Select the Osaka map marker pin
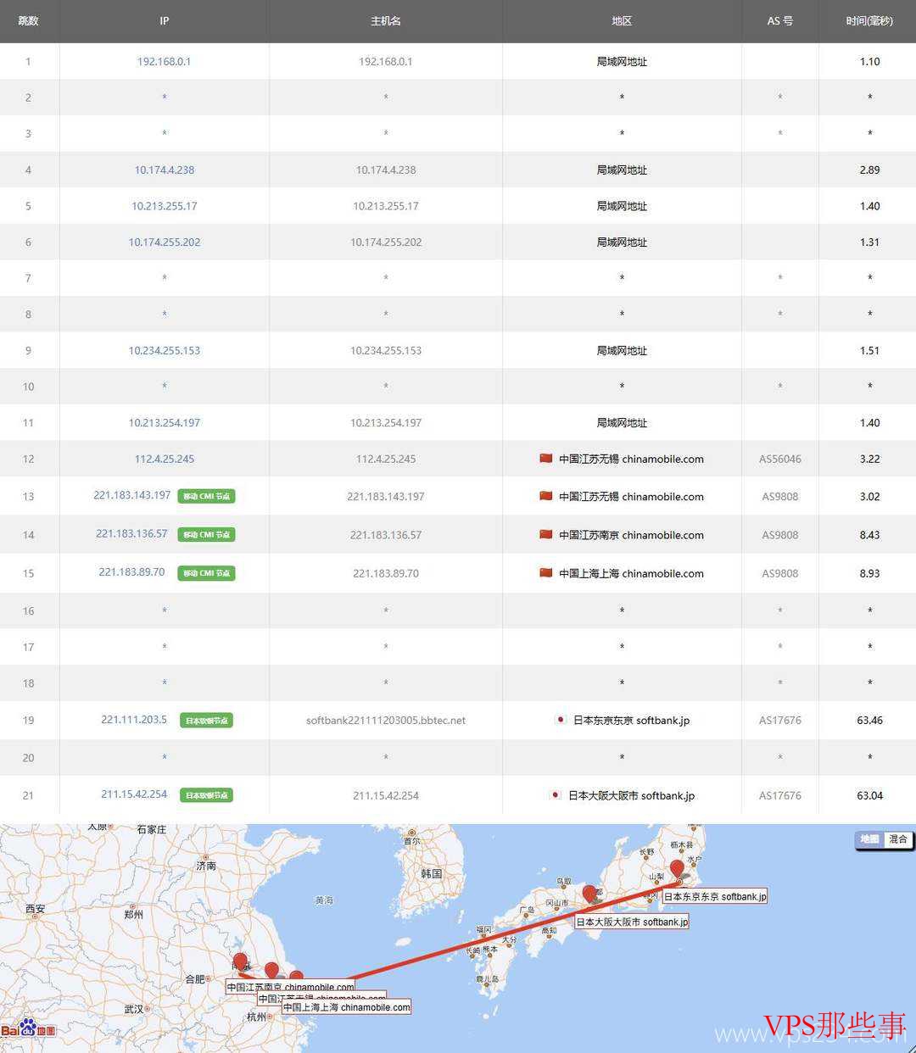The image size is (916, 1053). (589, 894)
